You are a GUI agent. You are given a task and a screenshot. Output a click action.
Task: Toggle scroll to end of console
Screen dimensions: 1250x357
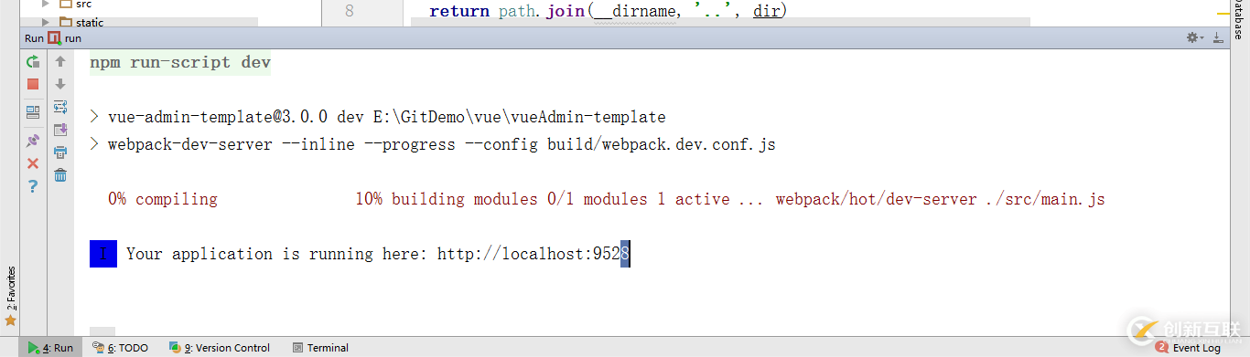tap(60, 130)
